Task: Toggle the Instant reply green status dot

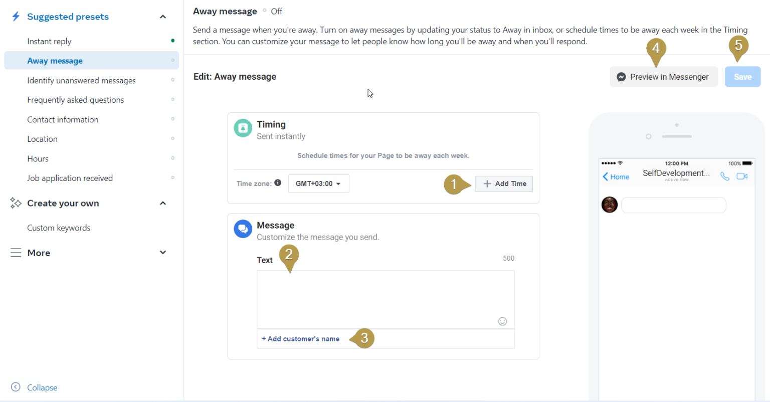Action: (x=172, y=41)
